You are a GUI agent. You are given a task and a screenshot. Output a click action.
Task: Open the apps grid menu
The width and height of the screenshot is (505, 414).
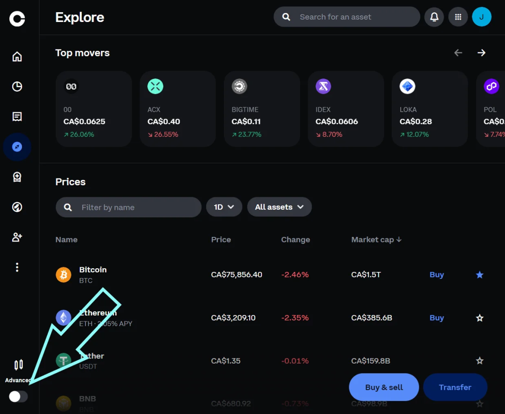pyautogui.click(x=458, y=17)
